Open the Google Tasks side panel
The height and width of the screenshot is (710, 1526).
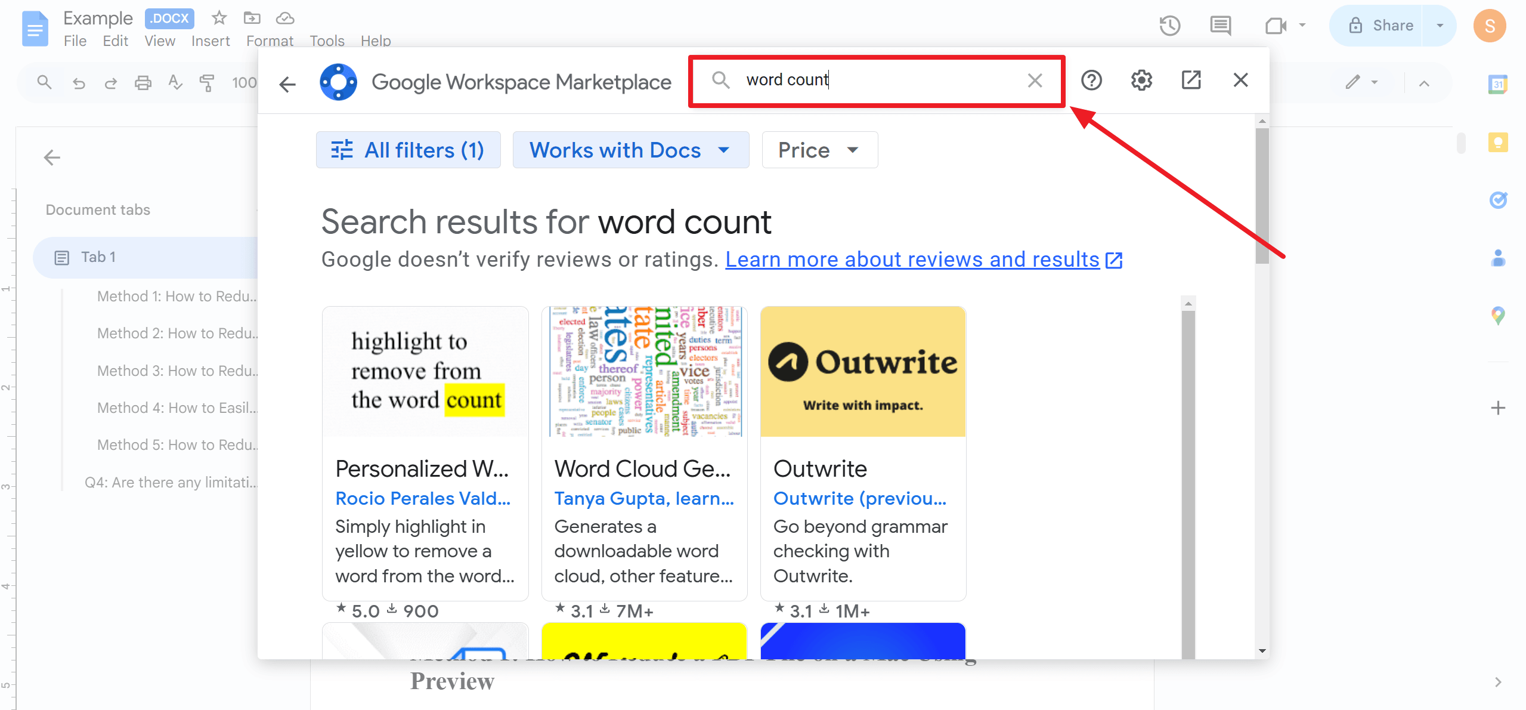click(1497, 199)
